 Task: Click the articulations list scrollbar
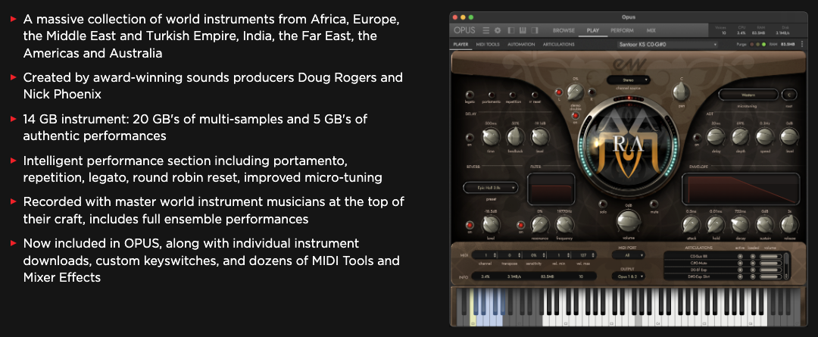787,266
